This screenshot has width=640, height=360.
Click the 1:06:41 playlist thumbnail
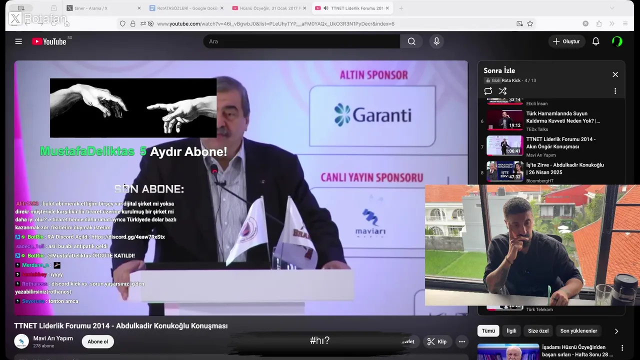tap(505, 145)
